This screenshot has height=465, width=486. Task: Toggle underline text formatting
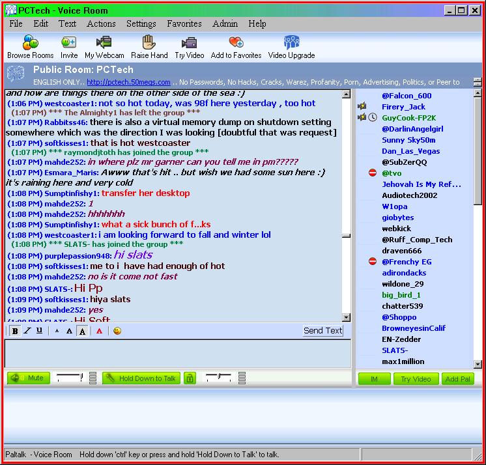tap(39, 331)
